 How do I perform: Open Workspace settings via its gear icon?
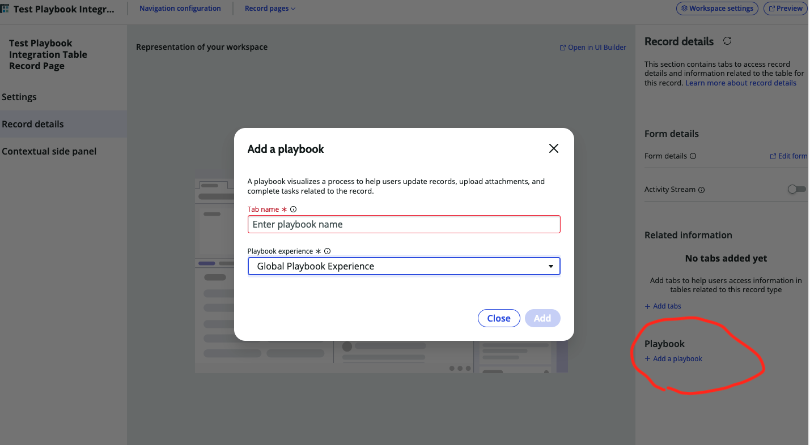tap(685, 8)
